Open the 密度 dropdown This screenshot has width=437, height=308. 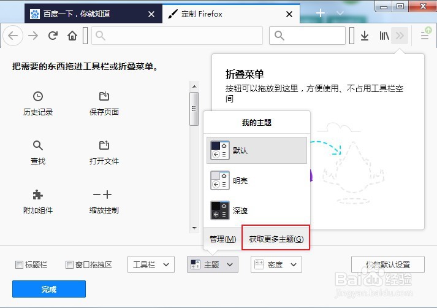[276, 264]
